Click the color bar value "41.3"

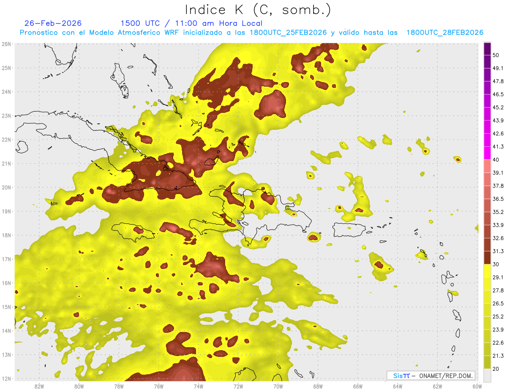point(498,147)
